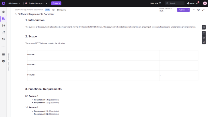Open the Product Management workspace dropdown
This screenshot has width=208, height=117.
coord(36,3)
